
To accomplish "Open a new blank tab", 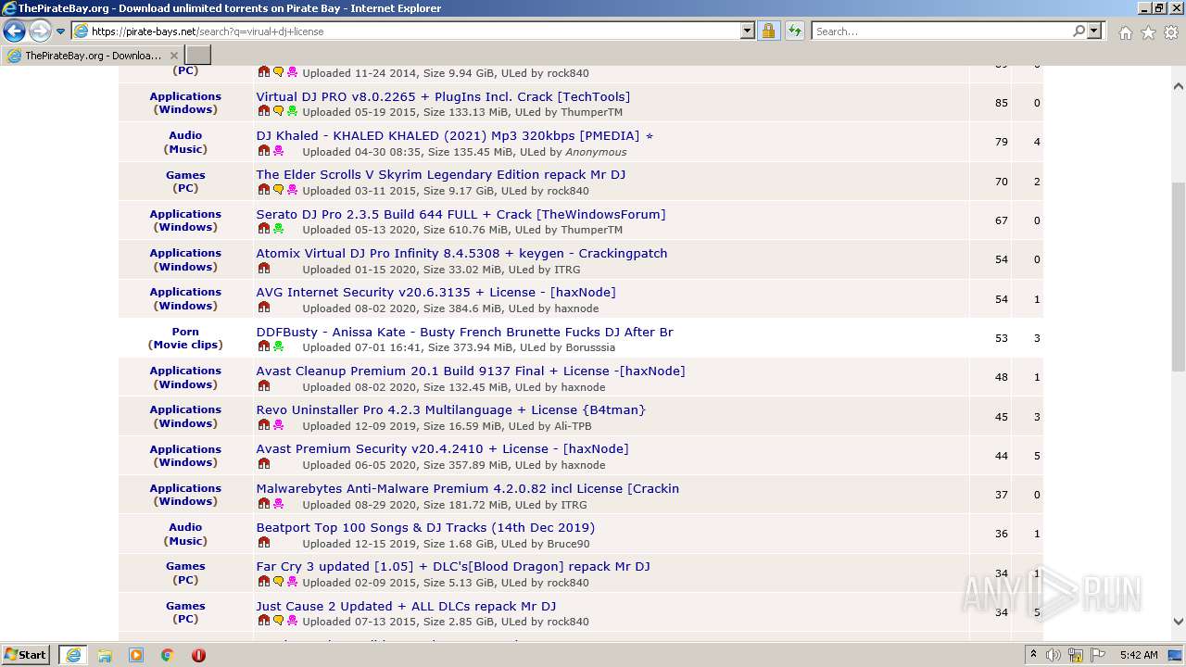I will pos(198,56).
